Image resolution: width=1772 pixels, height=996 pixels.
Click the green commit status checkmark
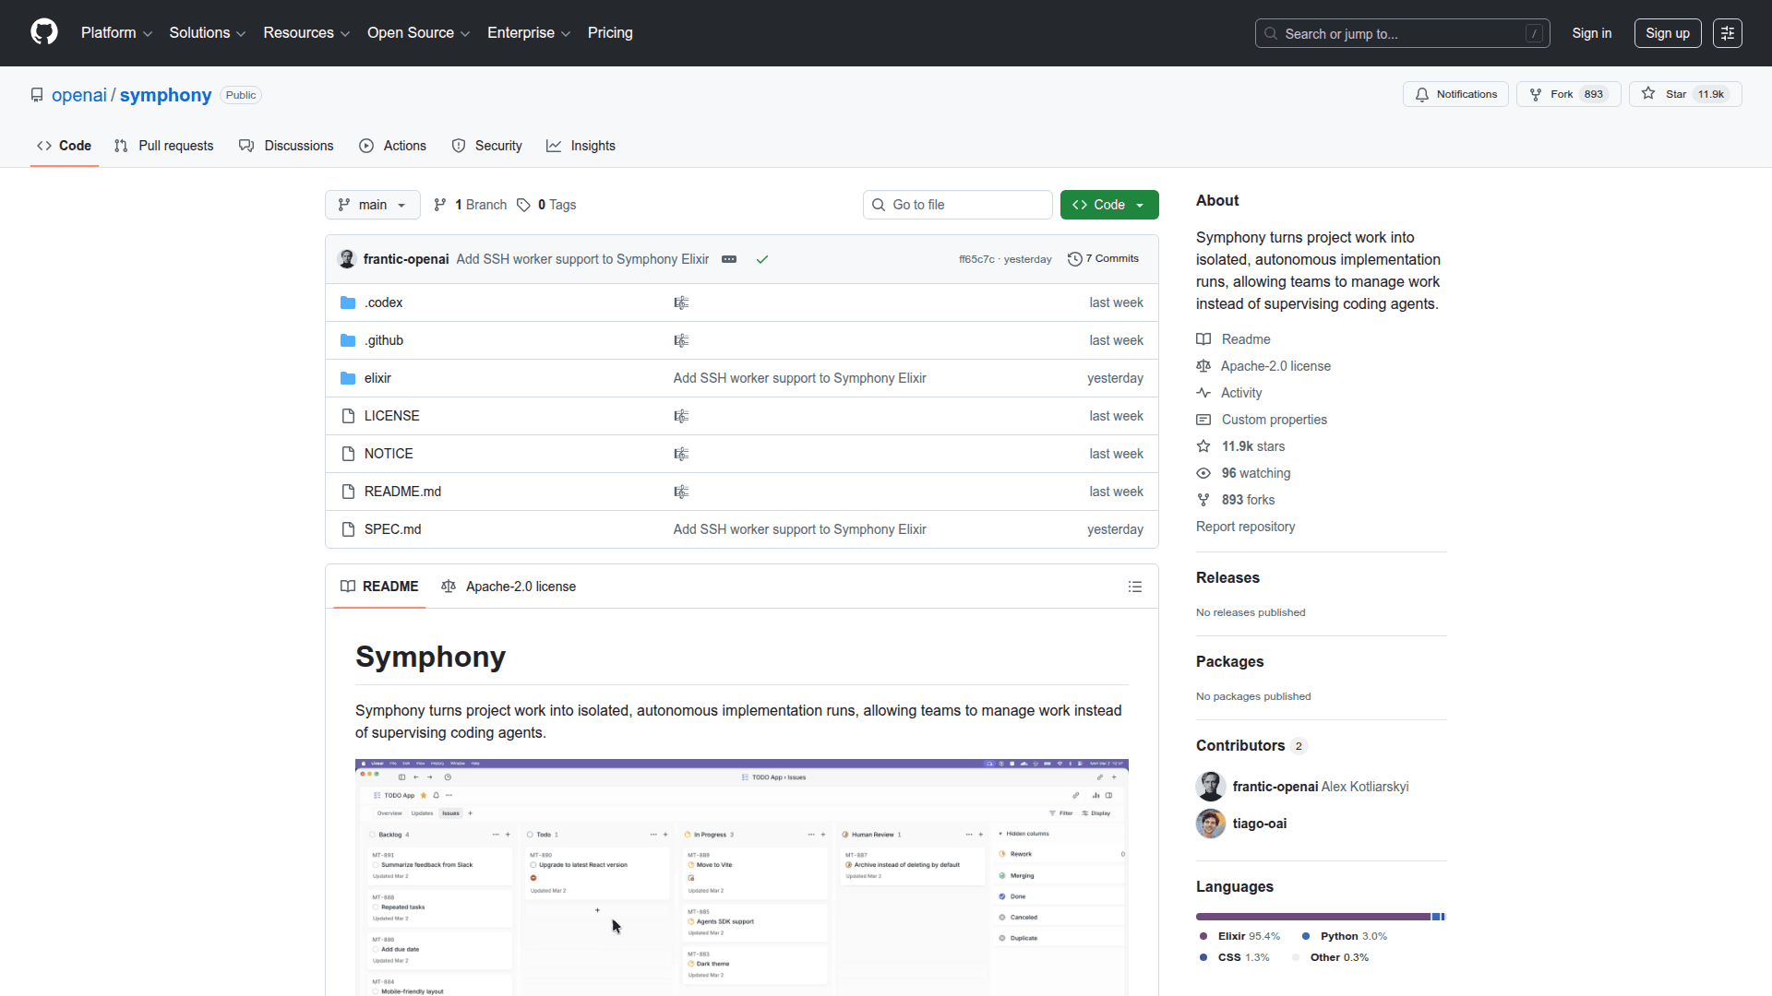click(762, 259)
